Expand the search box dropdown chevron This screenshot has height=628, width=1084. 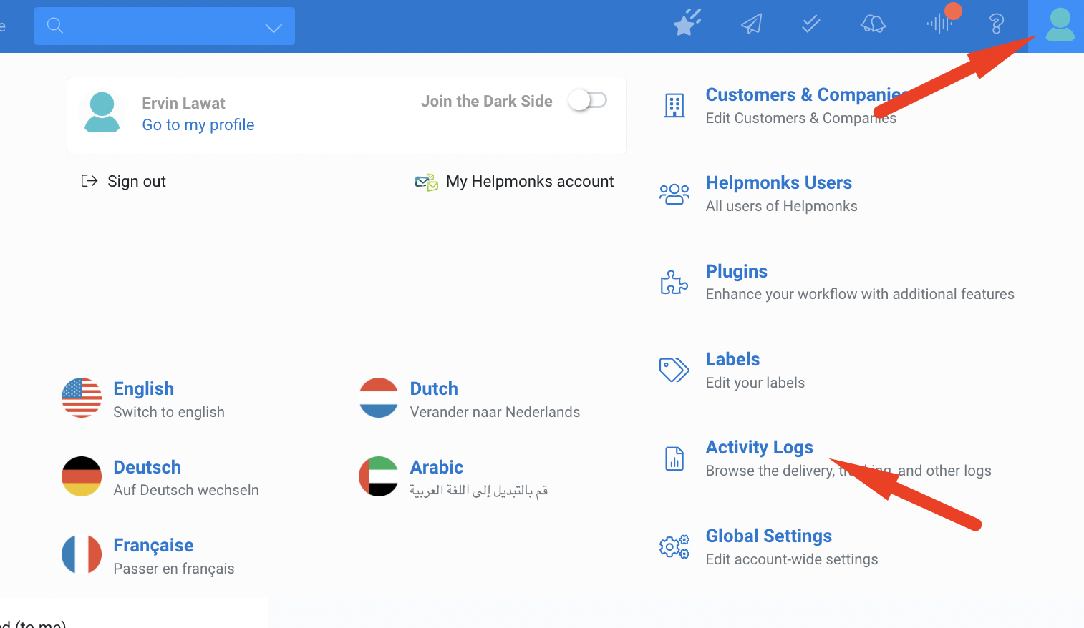(x=274, y=28)
